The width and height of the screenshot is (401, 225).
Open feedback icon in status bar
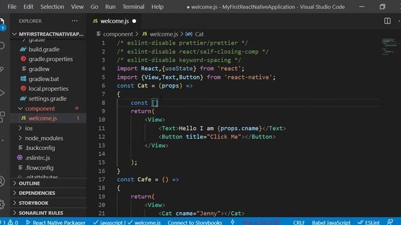pyautogui.click(x=390, y=222)
